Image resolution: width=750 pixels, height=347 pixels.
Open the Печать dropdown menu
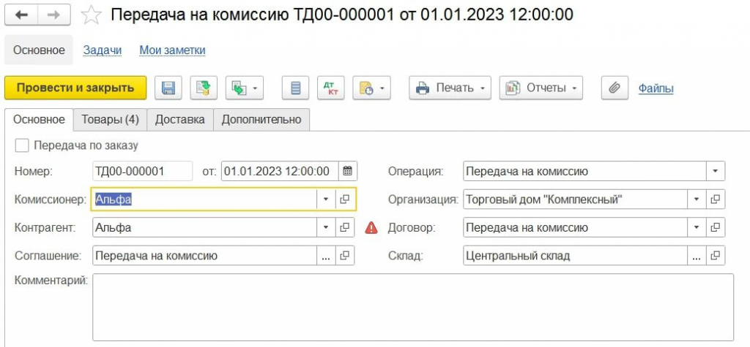point(450,88)
